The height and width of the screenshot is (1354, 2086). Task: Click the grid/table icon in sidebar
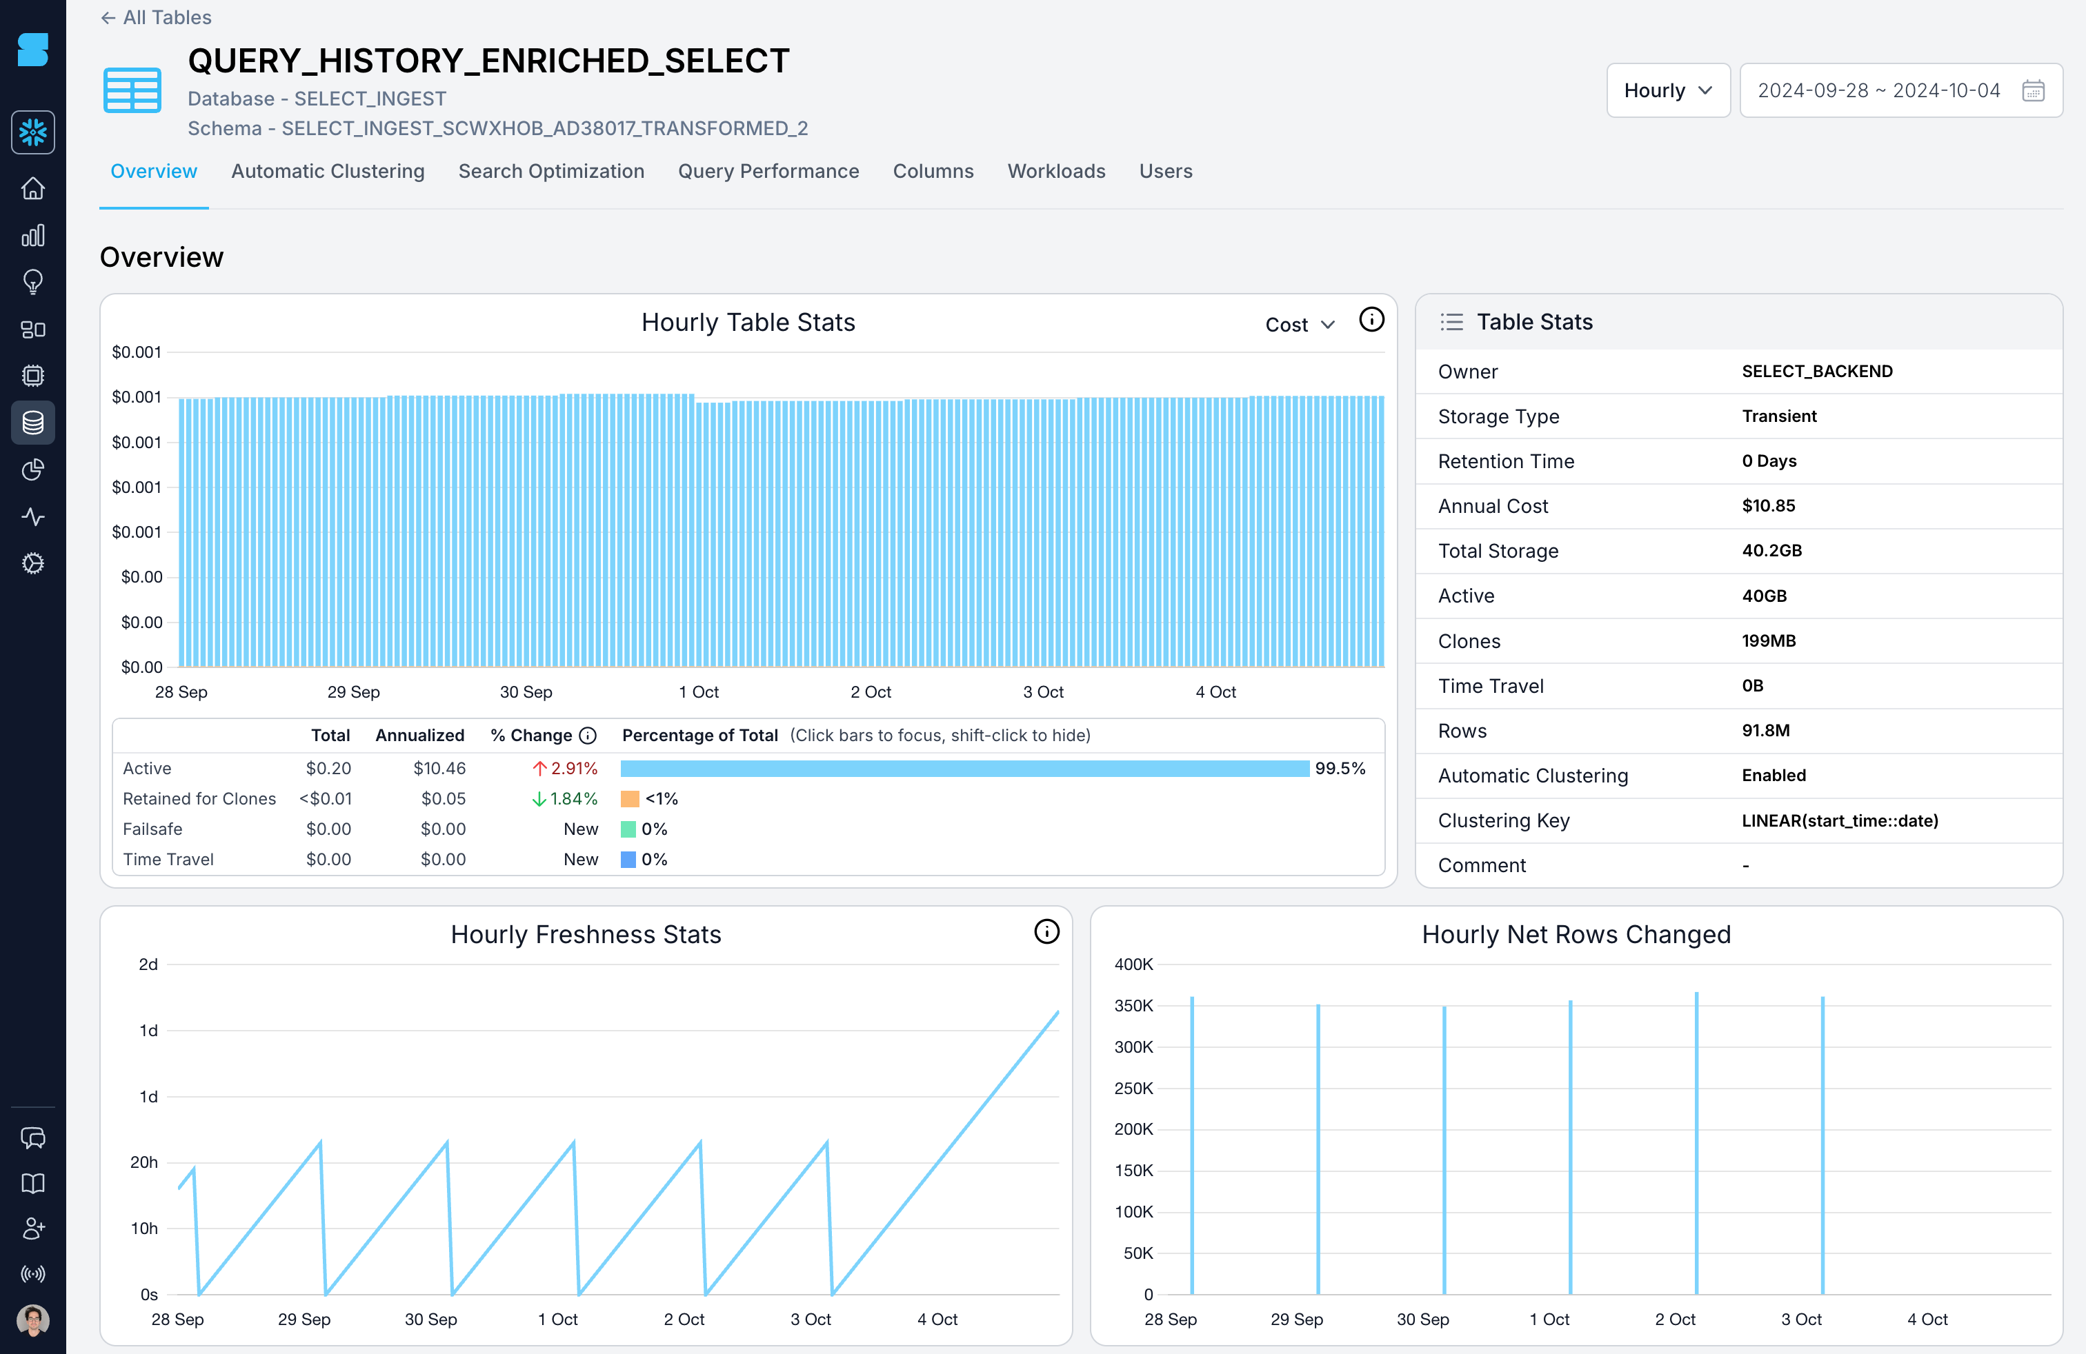(33, 328)
